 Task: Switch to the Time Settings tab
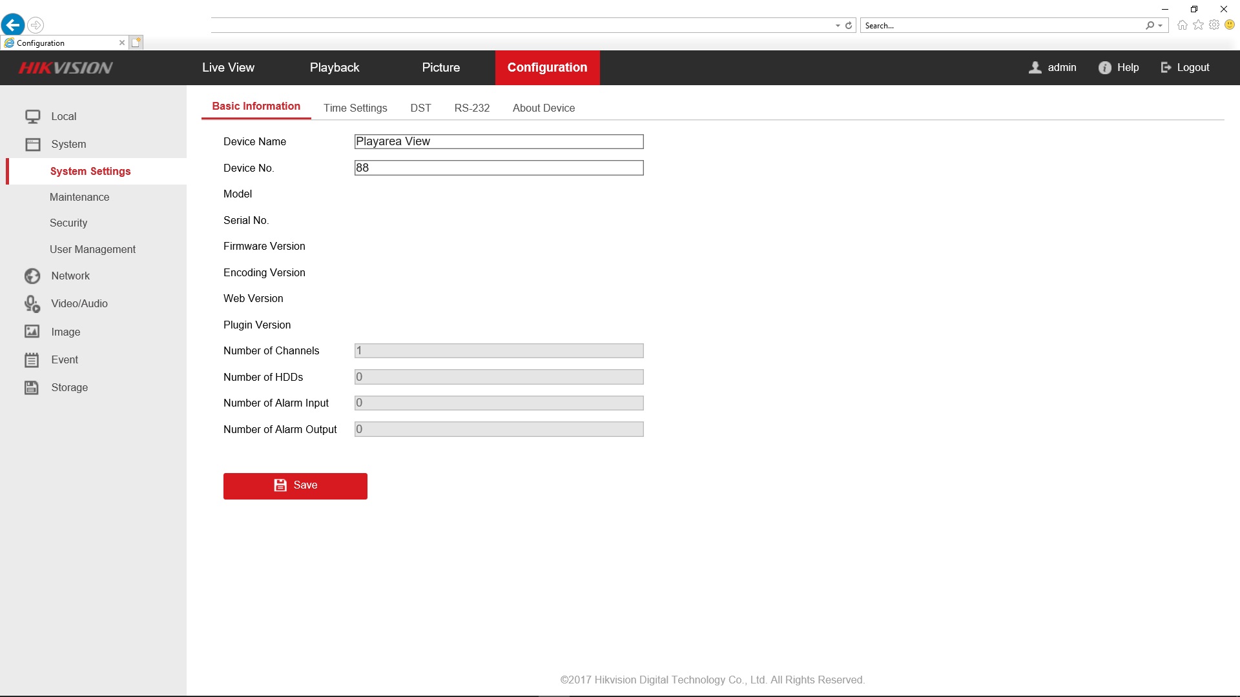pyautogui.click(x=355, y=108)
